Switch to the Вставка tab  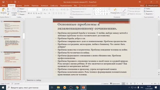tap(19, 5)
